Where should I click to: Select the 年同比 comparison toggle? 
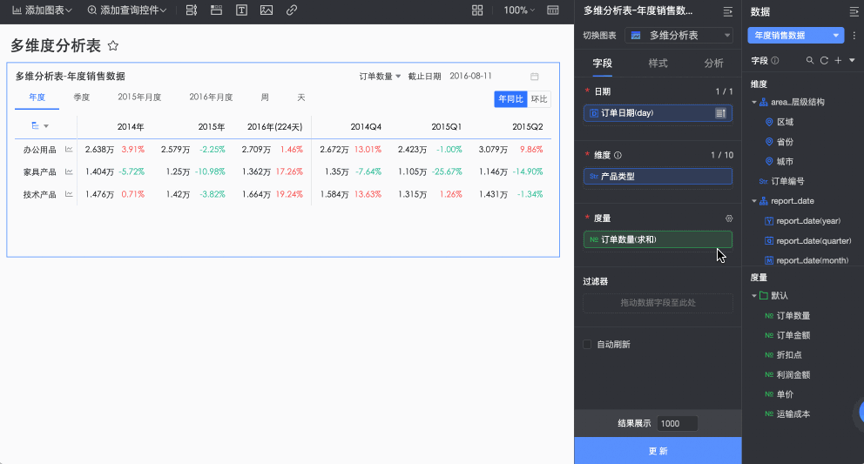pos(510,99)
